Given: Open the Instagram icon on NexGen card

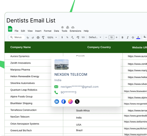Looking at the screenshot, I should click(70, 102).
